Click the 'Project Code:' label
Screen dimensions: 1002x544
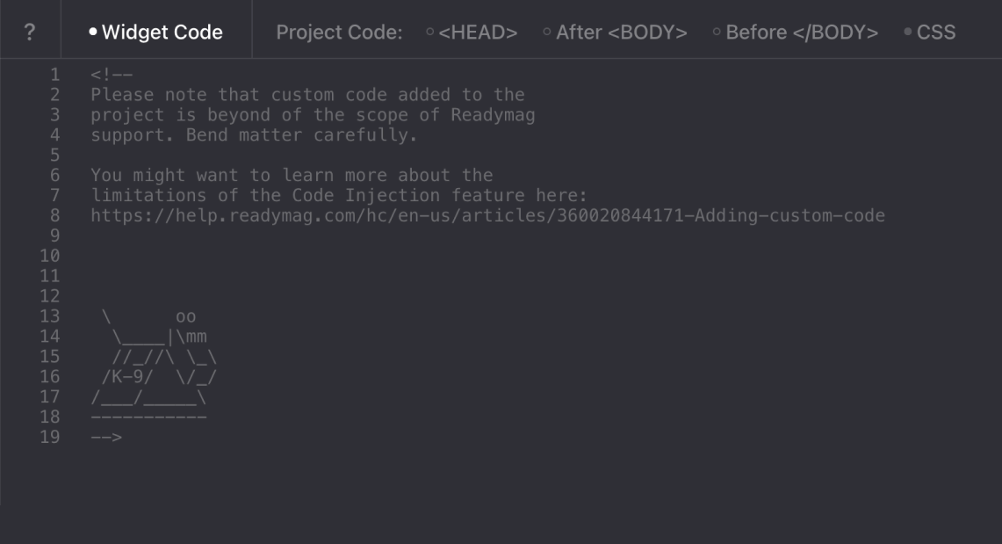pos(339,32)
